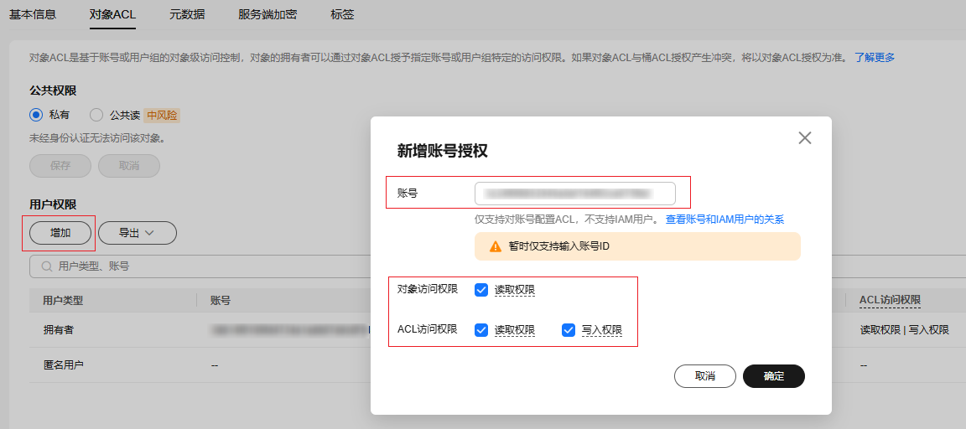Click the 增加 button
Screen dimensions: 966x429
point(60,233)
